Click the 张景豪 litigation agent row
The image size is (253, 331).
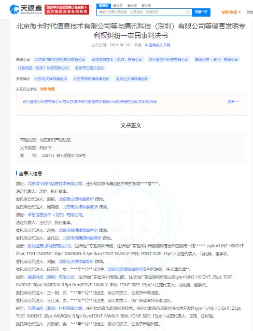tap(88, 324)
